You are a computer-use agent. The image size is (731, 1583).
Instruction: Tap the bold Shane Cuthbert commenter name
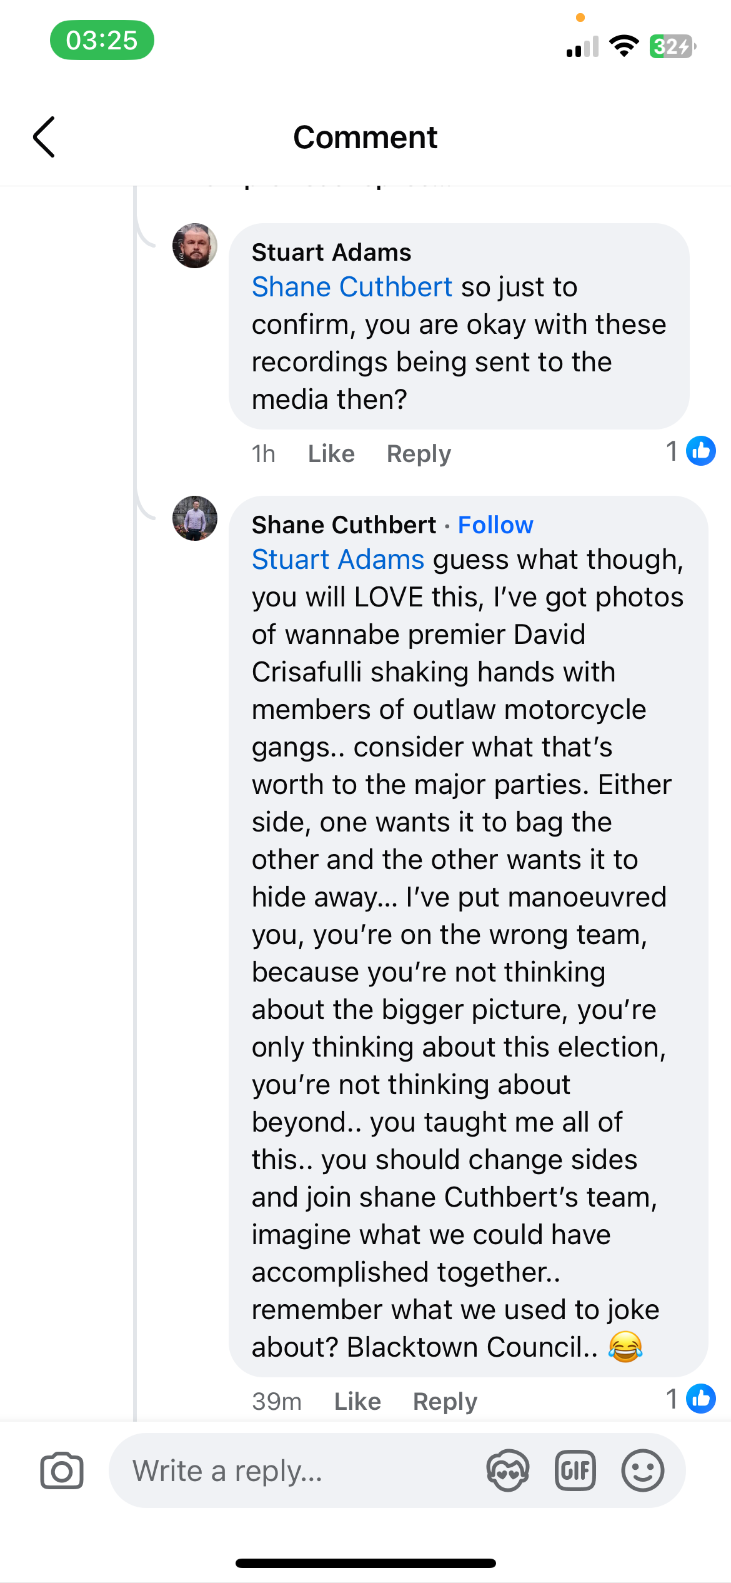tap(344, 525)
